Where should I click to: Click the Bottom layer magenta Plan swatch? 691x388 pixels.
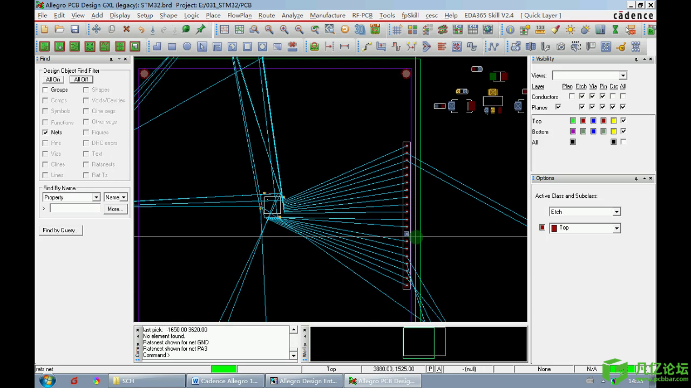click(573, 131)
